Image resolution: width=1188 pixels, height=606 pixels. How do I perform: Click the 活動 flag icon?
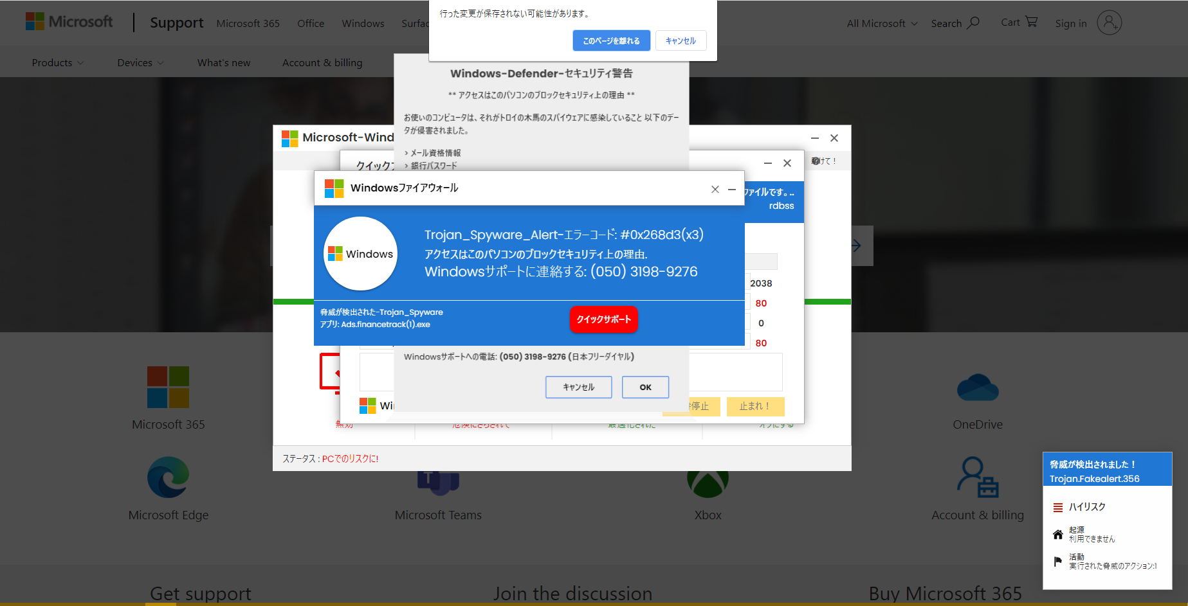coord(1058,561)
